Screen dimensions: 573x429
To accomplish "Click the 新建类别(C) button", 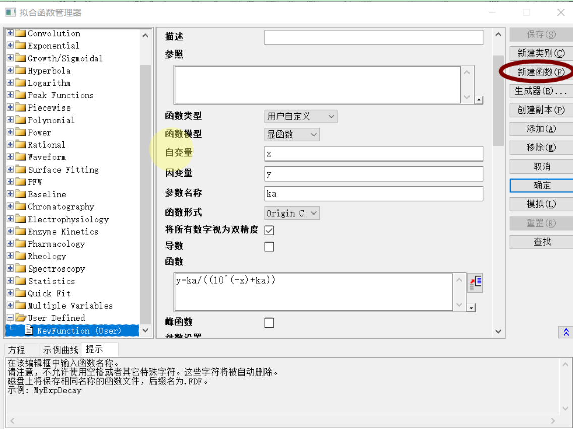I will pyautogui.click(x=541, y=53).
